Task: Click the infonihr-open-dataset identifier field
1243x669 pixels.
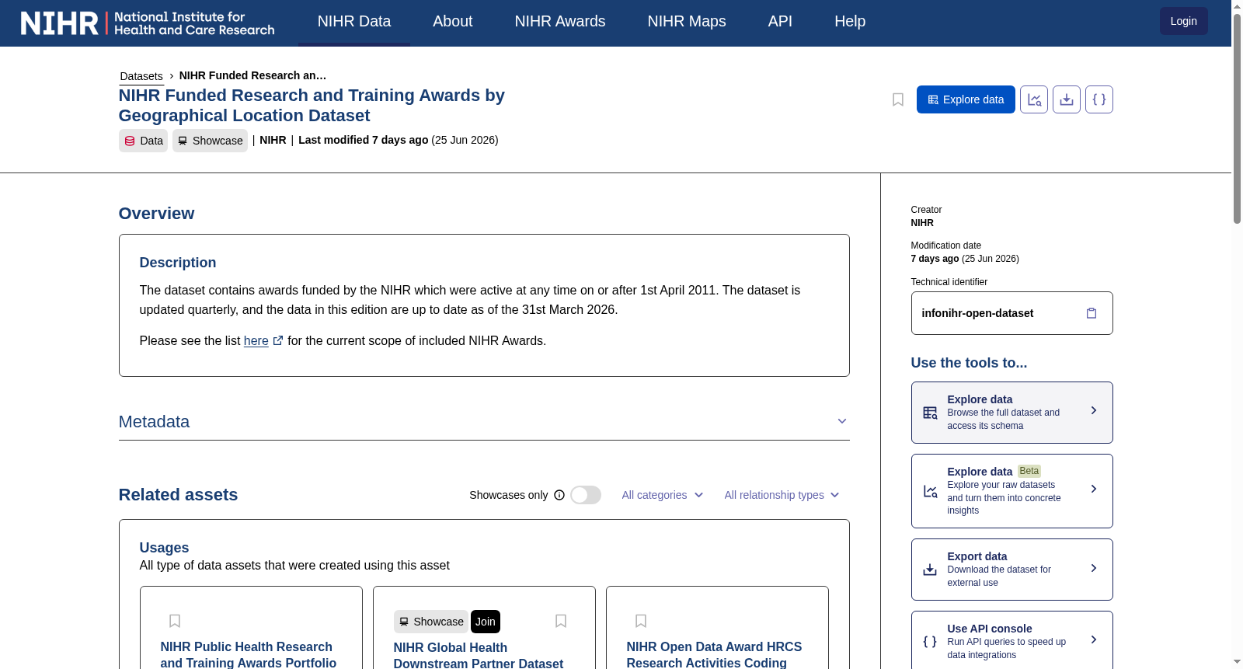Action: click(1011, 313)
